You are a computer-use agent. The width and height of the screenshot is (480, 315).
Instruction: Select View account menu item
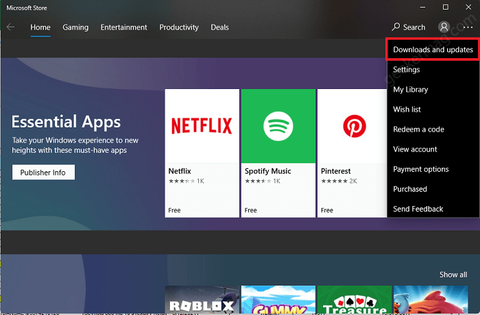click(433, 149)
